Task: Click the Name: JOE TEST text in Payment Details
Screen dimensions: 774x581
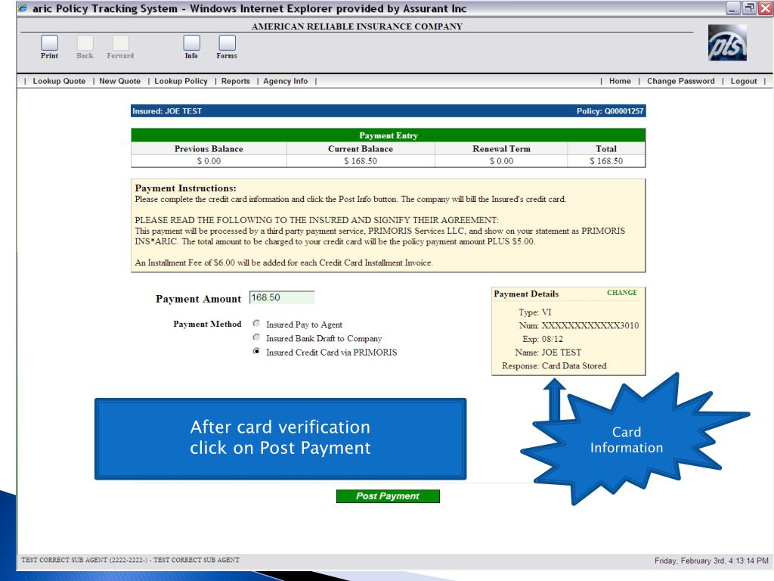Action: pyautogui.click(x=548, y=353)
